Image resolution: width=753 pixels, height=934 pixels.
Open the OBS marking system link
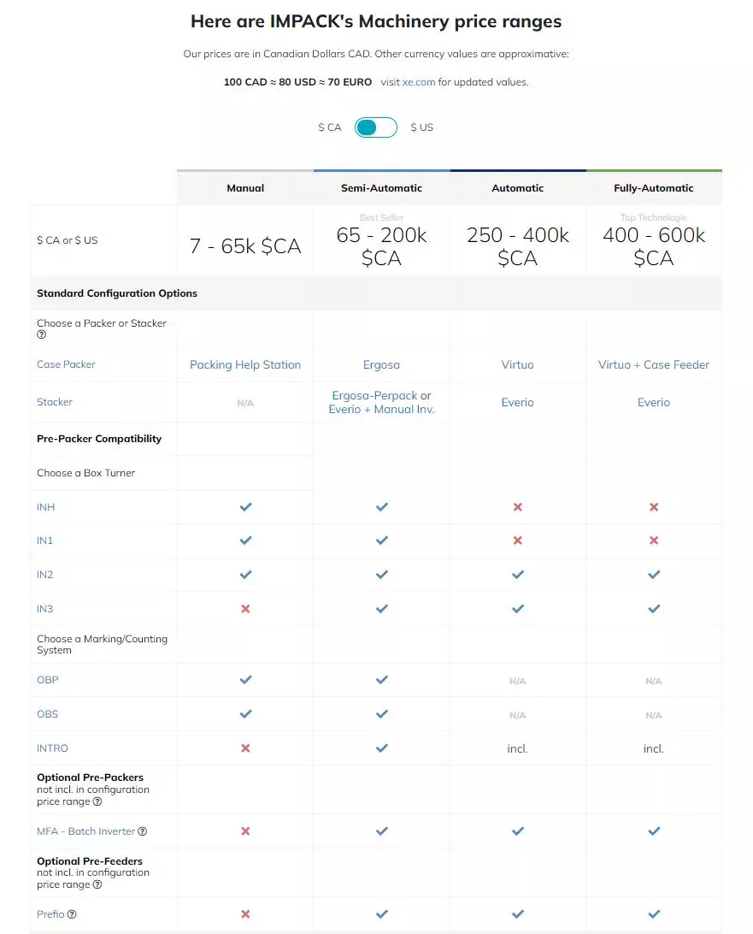click(x=48, y=713)
